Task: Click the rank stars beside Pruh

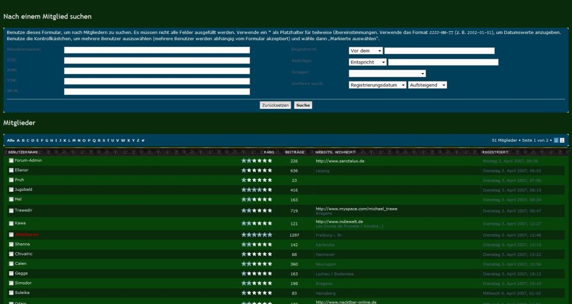Action: (x=256, y=180)
